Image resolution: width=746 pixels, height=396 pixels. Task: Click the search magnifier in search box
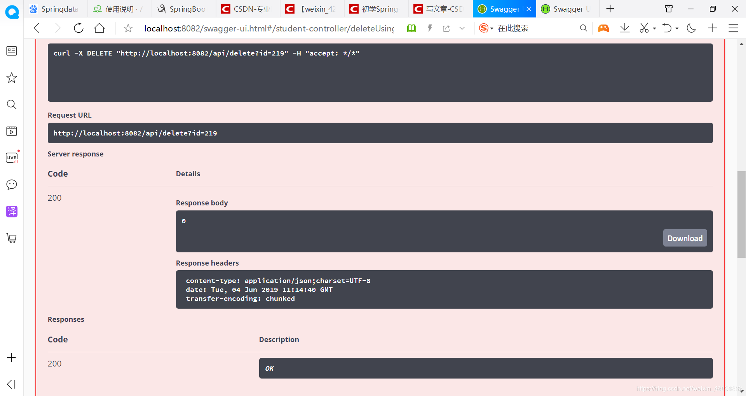583,28
